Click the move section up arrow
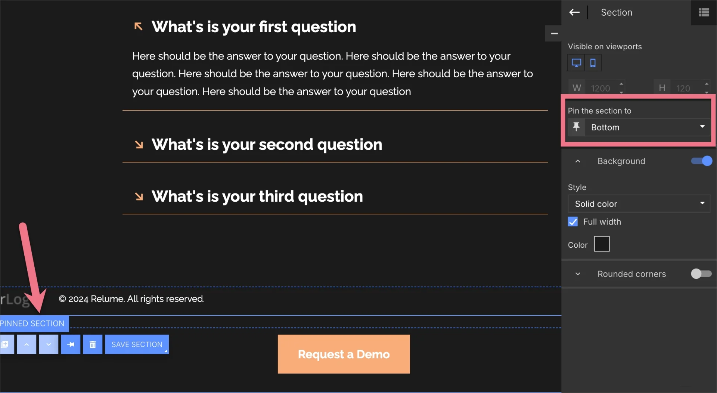The height and width of the screenshot is (393, 717). click(x=26, y=344)
